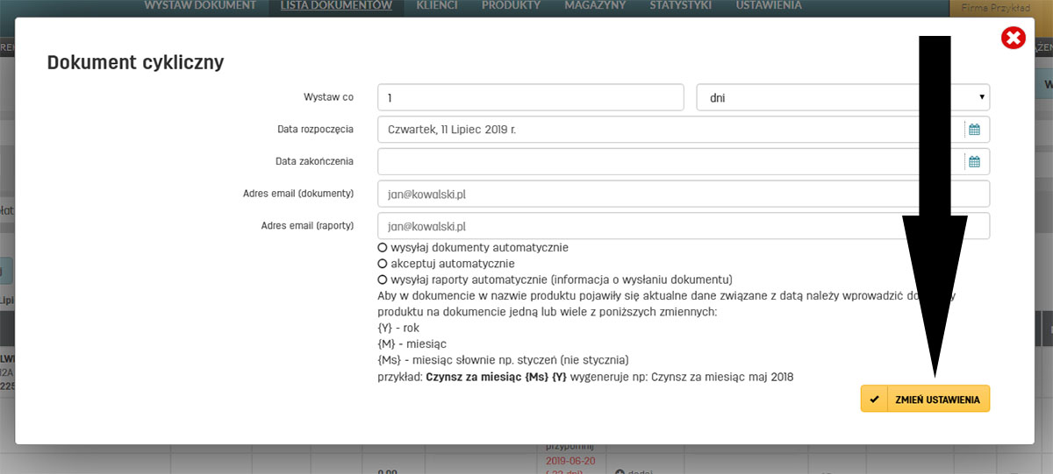Screen dimensions: 1053x474
Task: Open Ustawienia from the navigation bar
Action: coord(769,6)
